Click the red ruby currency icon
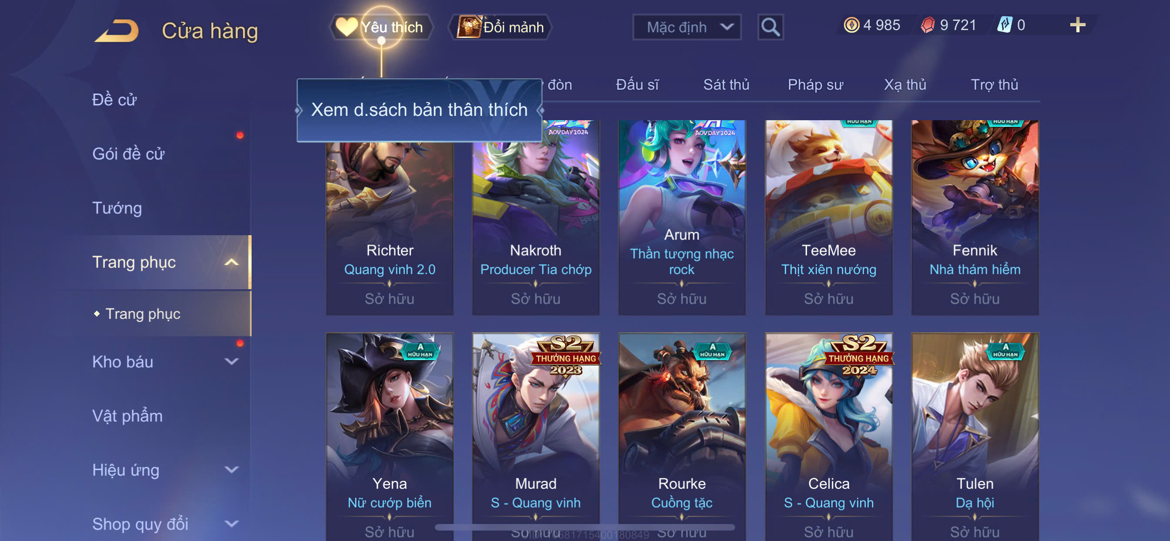Image resolution: width=1170 pixels, height=541 pixels. [x=928, y=25]
